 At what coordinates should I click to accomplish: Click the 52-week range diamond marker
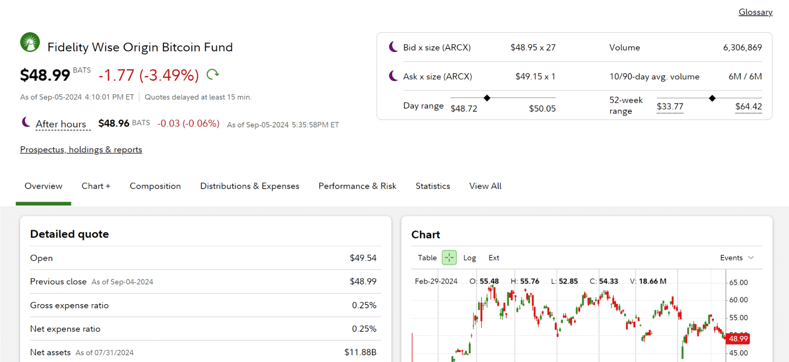712,98
